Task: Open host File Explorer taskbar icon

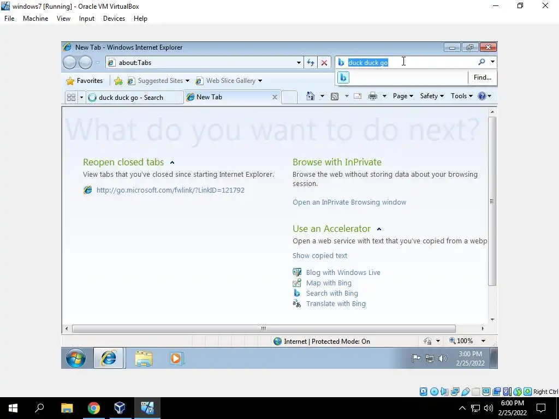Action: click(x=67, y=408)
